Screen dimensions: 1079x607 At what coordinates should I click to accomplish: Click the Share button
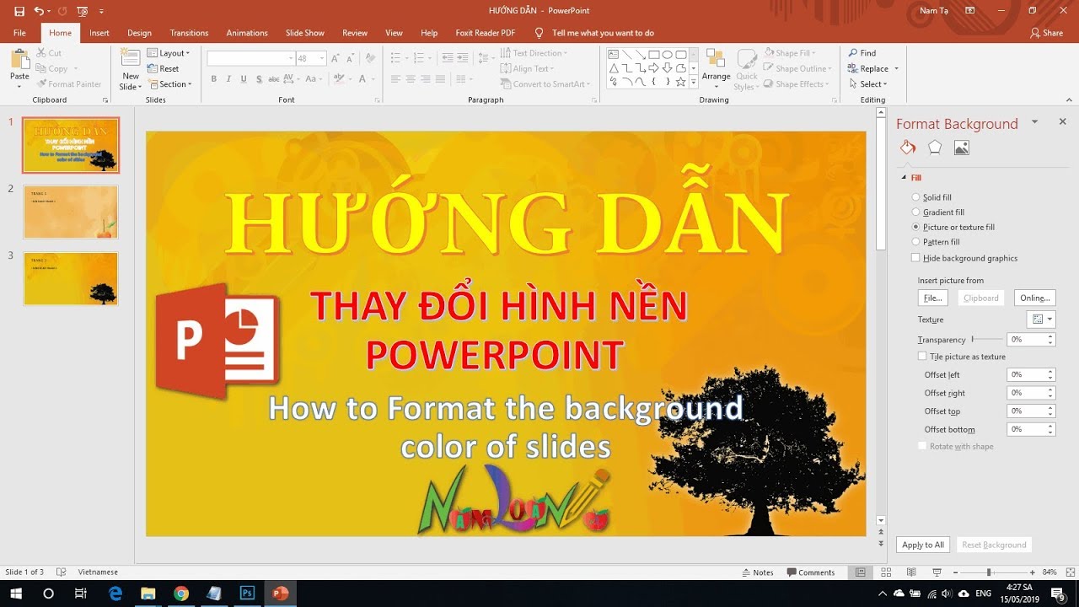click(x=1046, y=33)
